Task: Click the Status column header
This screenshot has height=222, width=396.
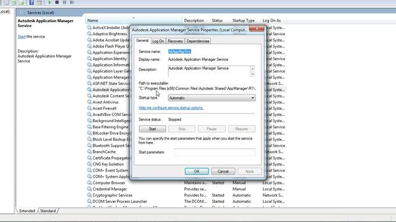Action: (217, 20)
